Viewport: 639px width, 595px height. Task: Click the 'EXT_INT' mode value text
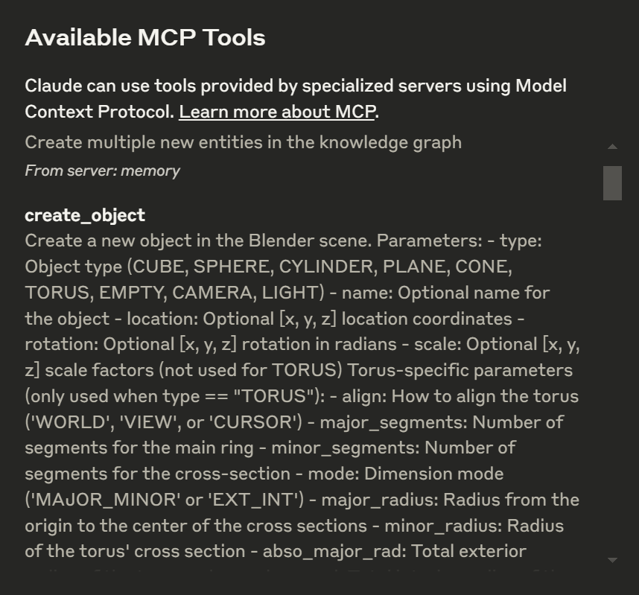[x=254, y=500]
